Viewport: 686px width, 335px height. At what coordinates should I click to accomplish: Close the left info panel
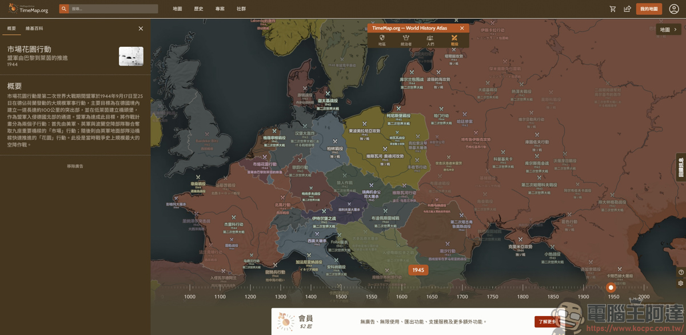(141, 29)
